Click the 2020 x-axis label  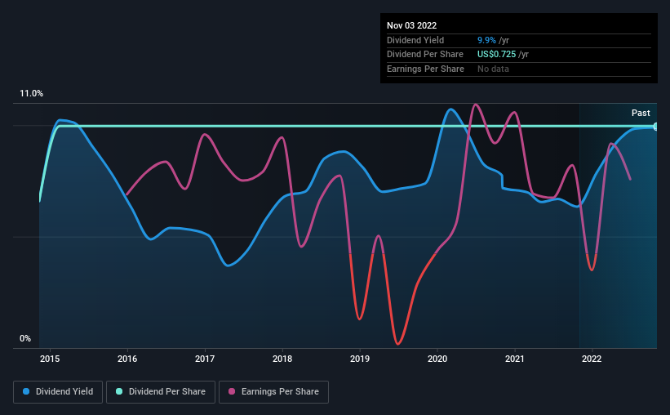[x=437, y=359]
